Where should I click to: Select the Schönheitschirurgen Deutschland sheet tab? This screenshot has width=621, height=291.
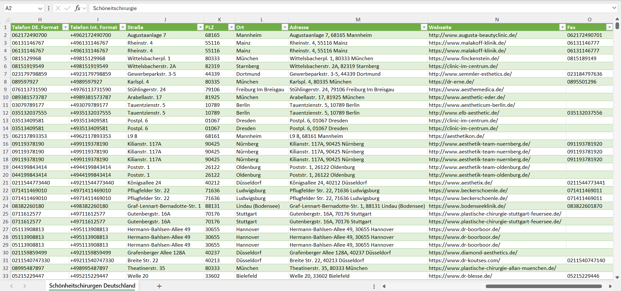pos(92,285)
